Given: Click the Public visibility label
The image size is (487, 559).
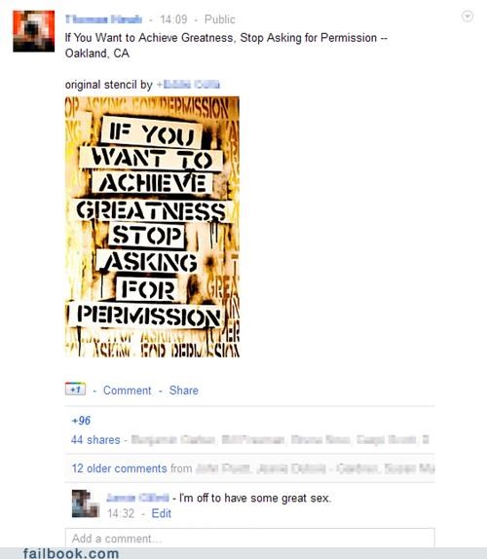Looking at the screenshot, I should coord(219,19).
